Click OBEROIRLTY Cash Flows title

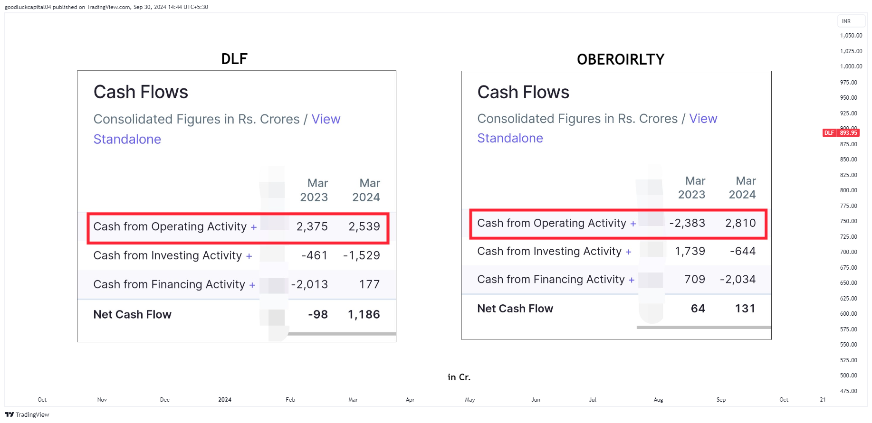(523, 92)
